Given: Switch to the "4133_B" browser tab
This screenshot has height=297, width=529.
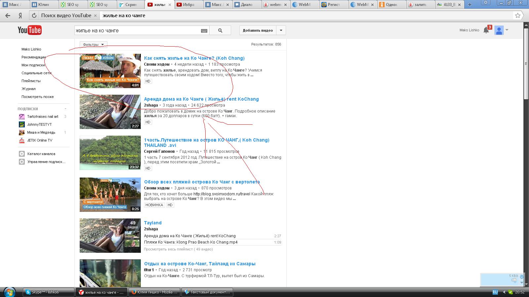Looking at the screenshot, I should click(x=450, y=5).
